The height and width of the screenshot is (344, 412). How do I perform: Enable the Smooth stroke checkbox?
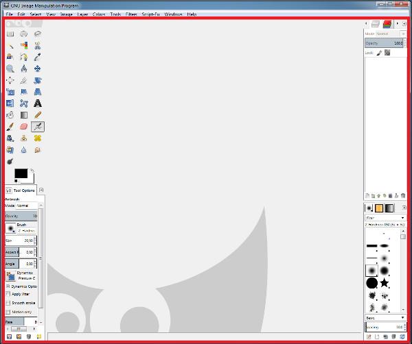pyautogui.click(x=8, y=303)
